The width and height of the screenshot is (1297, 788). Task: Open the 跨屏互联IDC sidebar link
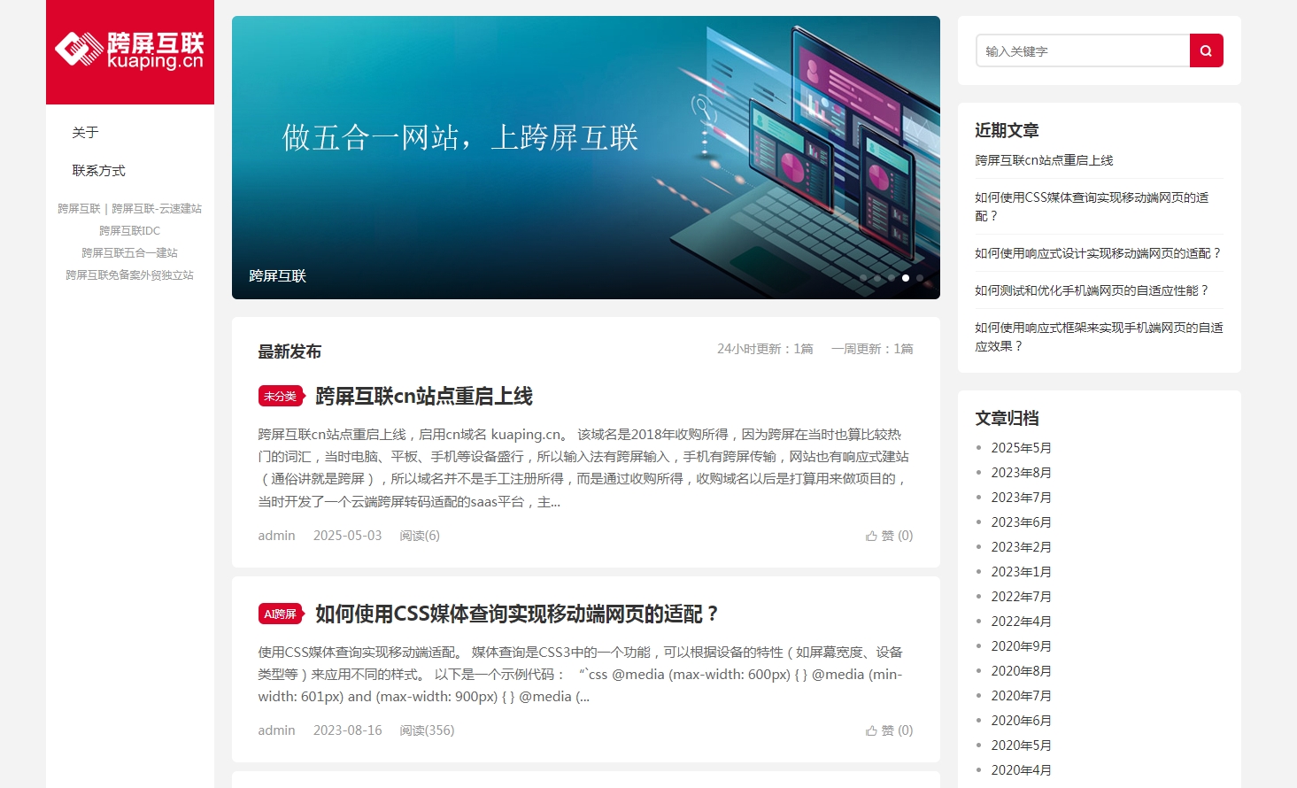click(x=130, y=231)
